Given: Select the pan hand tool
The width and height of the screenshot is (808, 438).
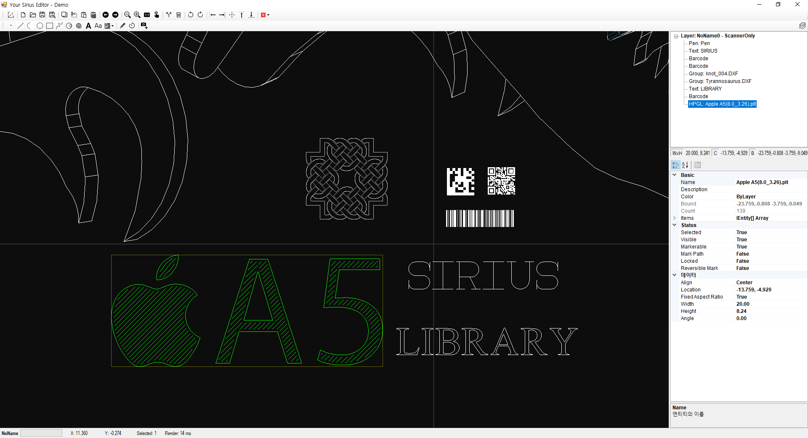Looking at the screenshot, I should click(157, 15).
